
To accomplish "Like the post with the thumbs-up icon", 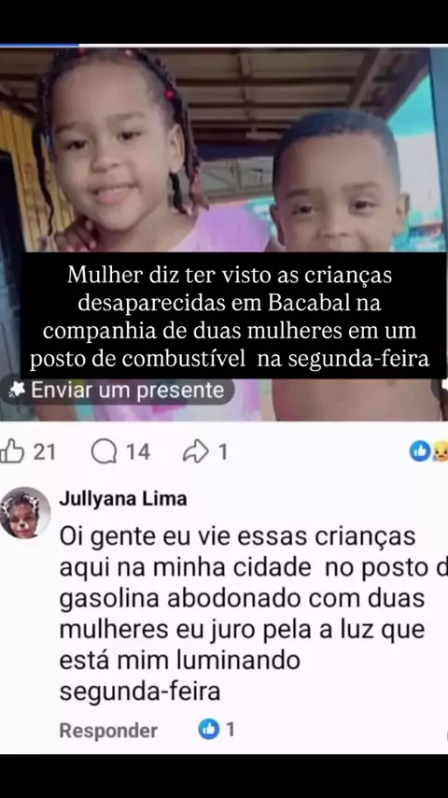I will 12,451.
